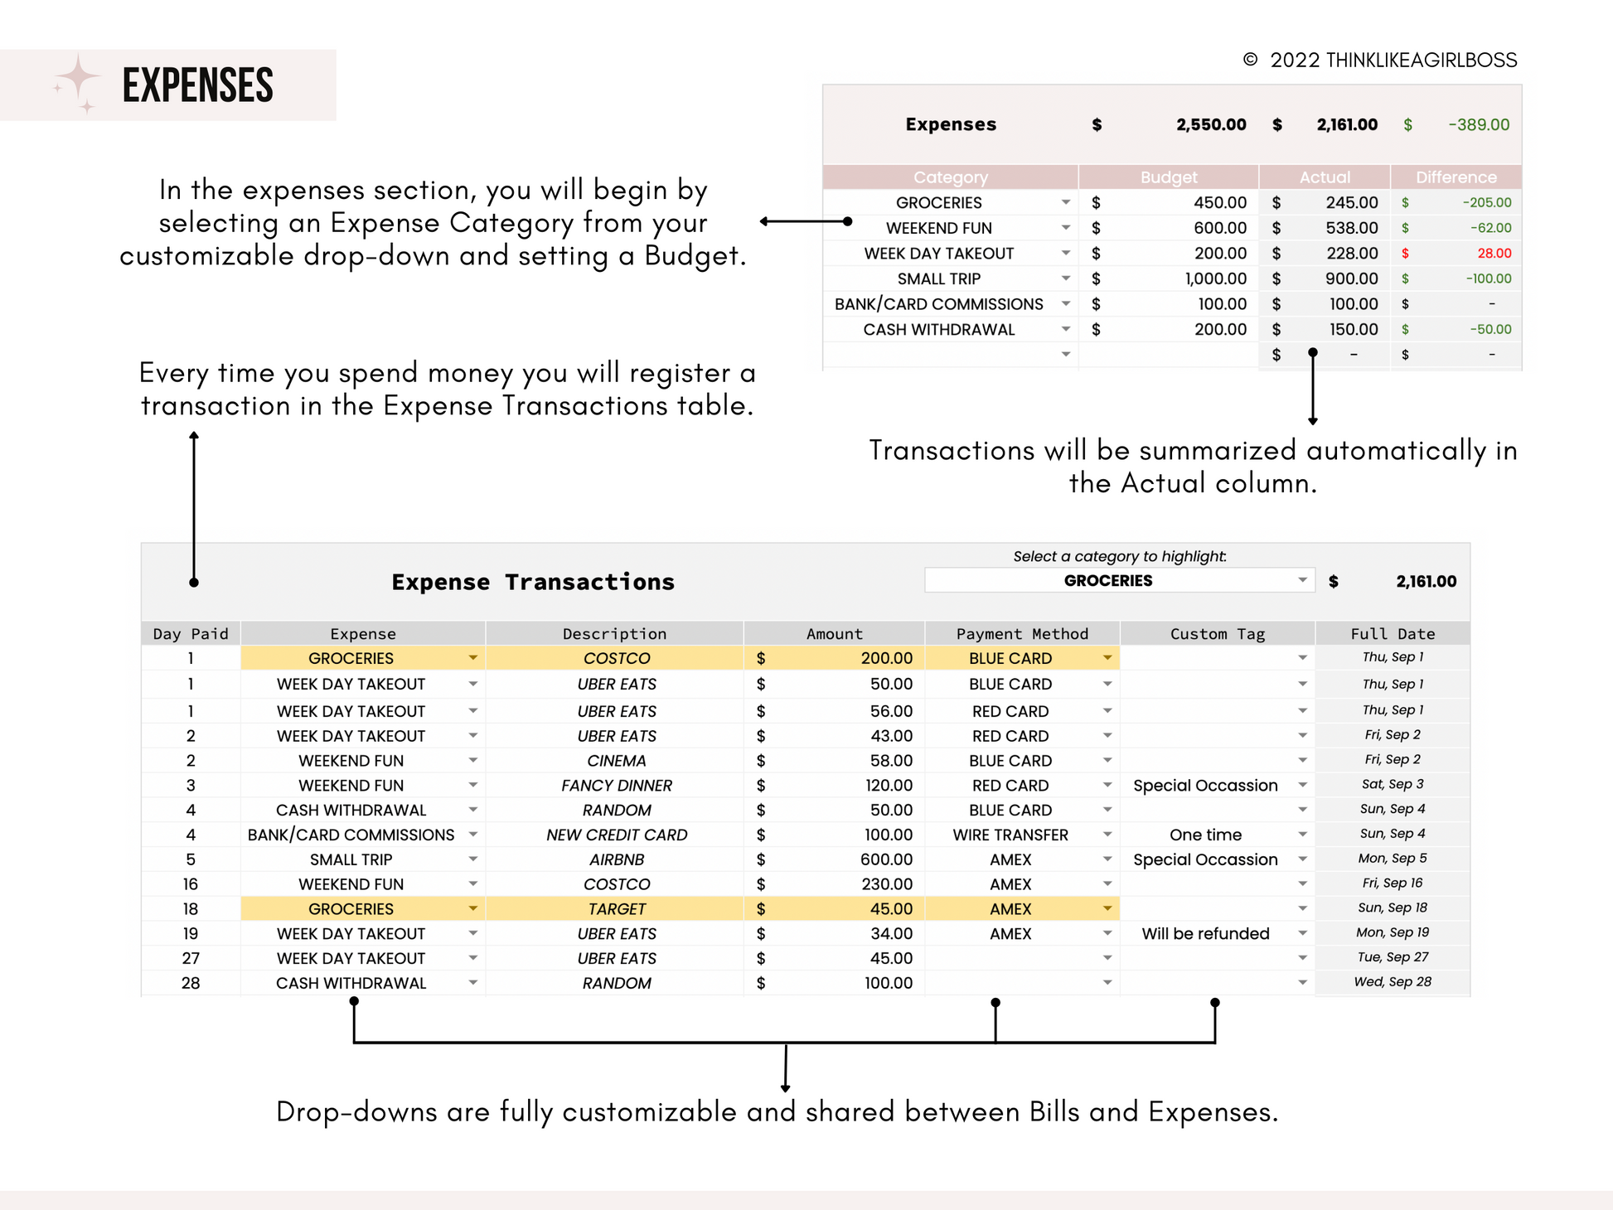
Task: Click the Payment Method column header
Action: coord(1021,634)
